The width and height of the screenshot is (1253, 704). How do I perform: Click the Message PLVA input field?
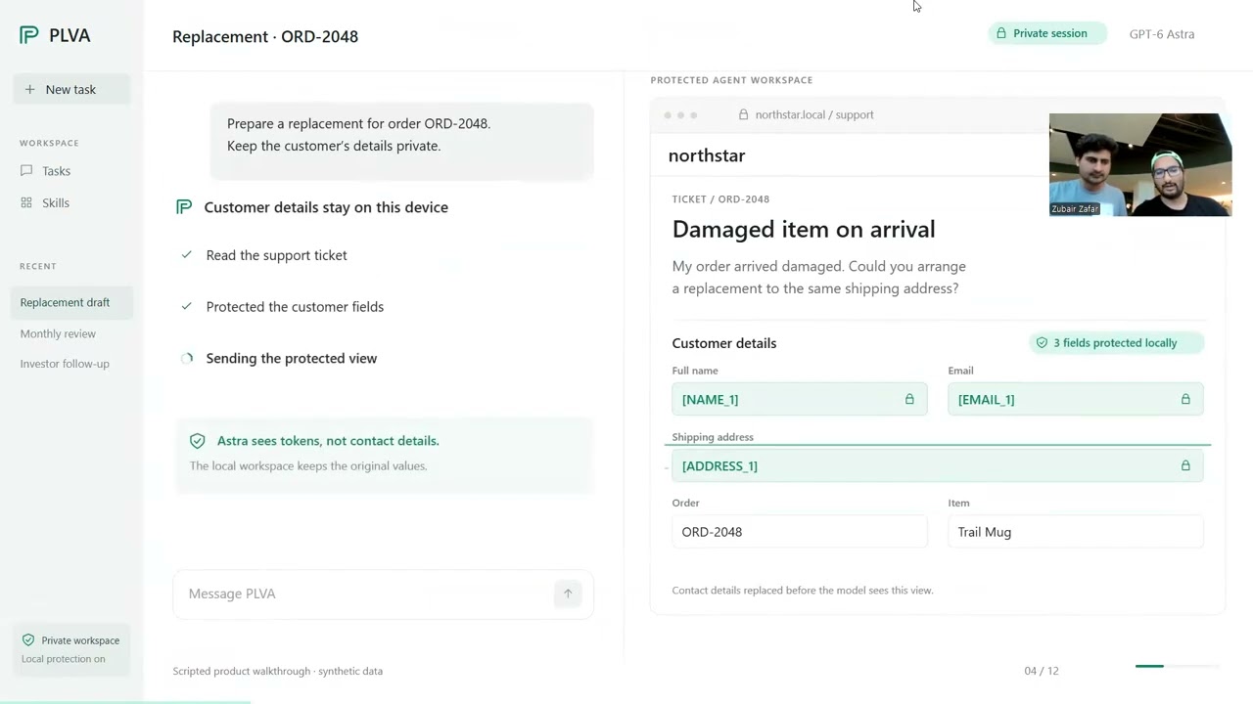click(x=383, y=594)
